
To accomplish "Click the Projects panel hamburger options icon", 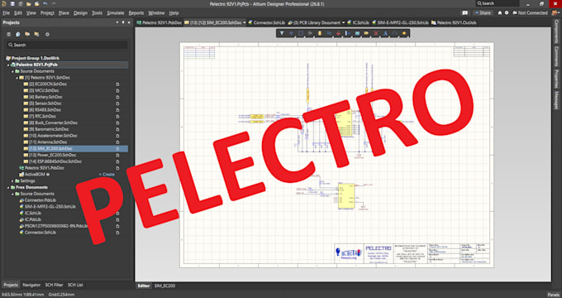I will click(x=8, y=35).
